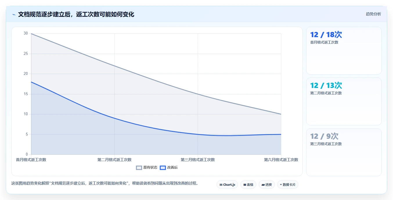393x200 pixels.
Task: Click the y-axis value 25
Action: click(x=26, y=54)
